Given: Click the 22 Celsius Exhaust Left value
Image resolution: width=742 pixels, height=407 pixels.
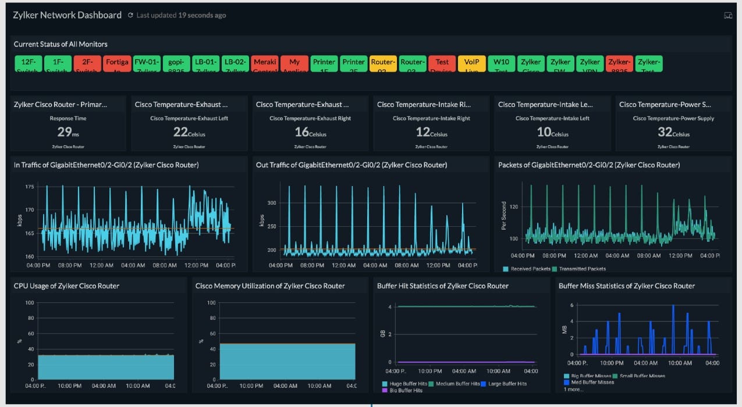Looking at the screenshot, I should point(189,133).
